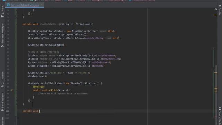Collapse the setOnClickListener block fold marker
This screenshot has width=222, height=125.
16,83
